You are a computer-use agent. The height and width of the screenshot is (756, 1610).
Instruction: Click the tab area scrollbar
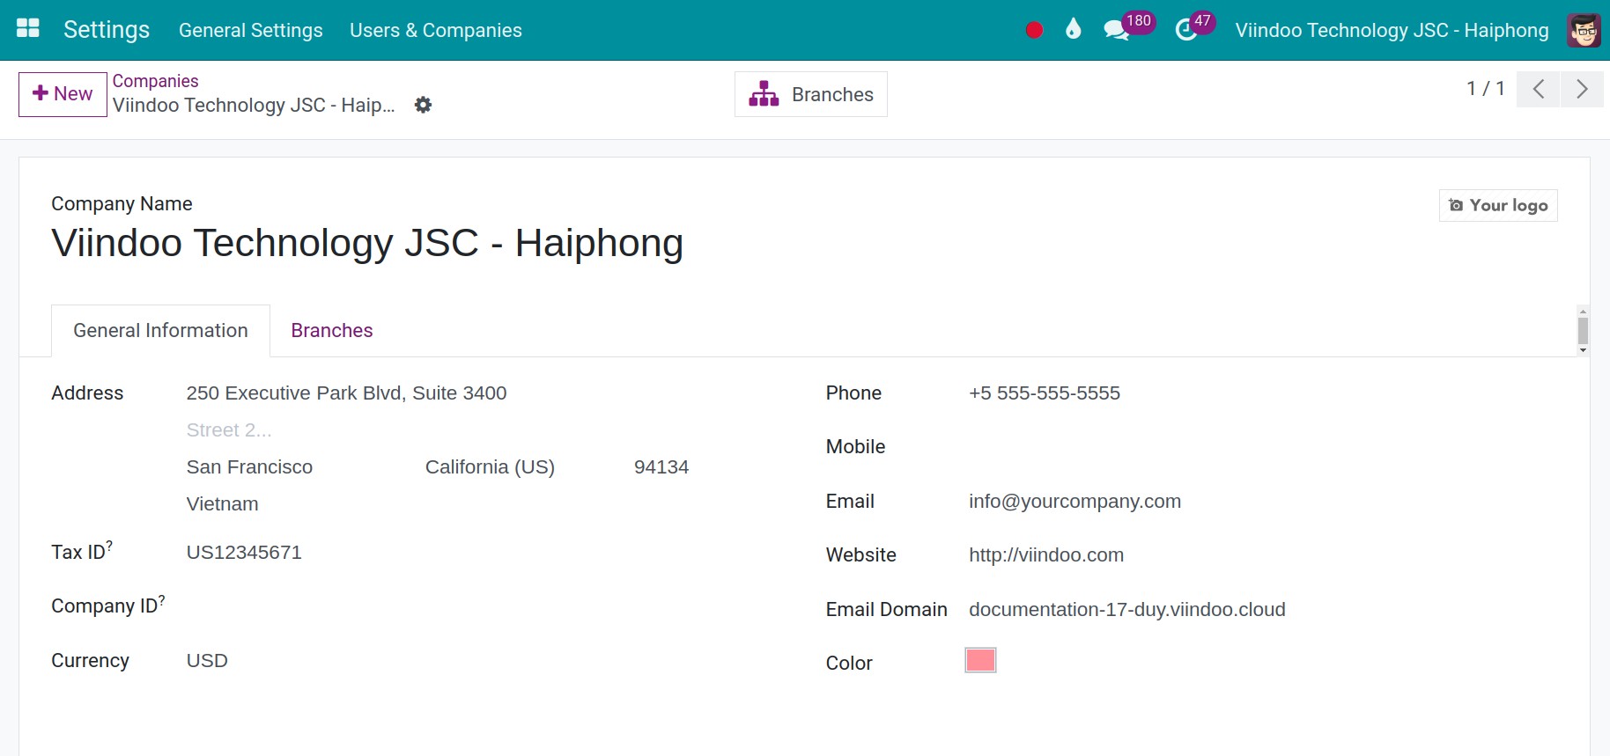[1583, 331]
